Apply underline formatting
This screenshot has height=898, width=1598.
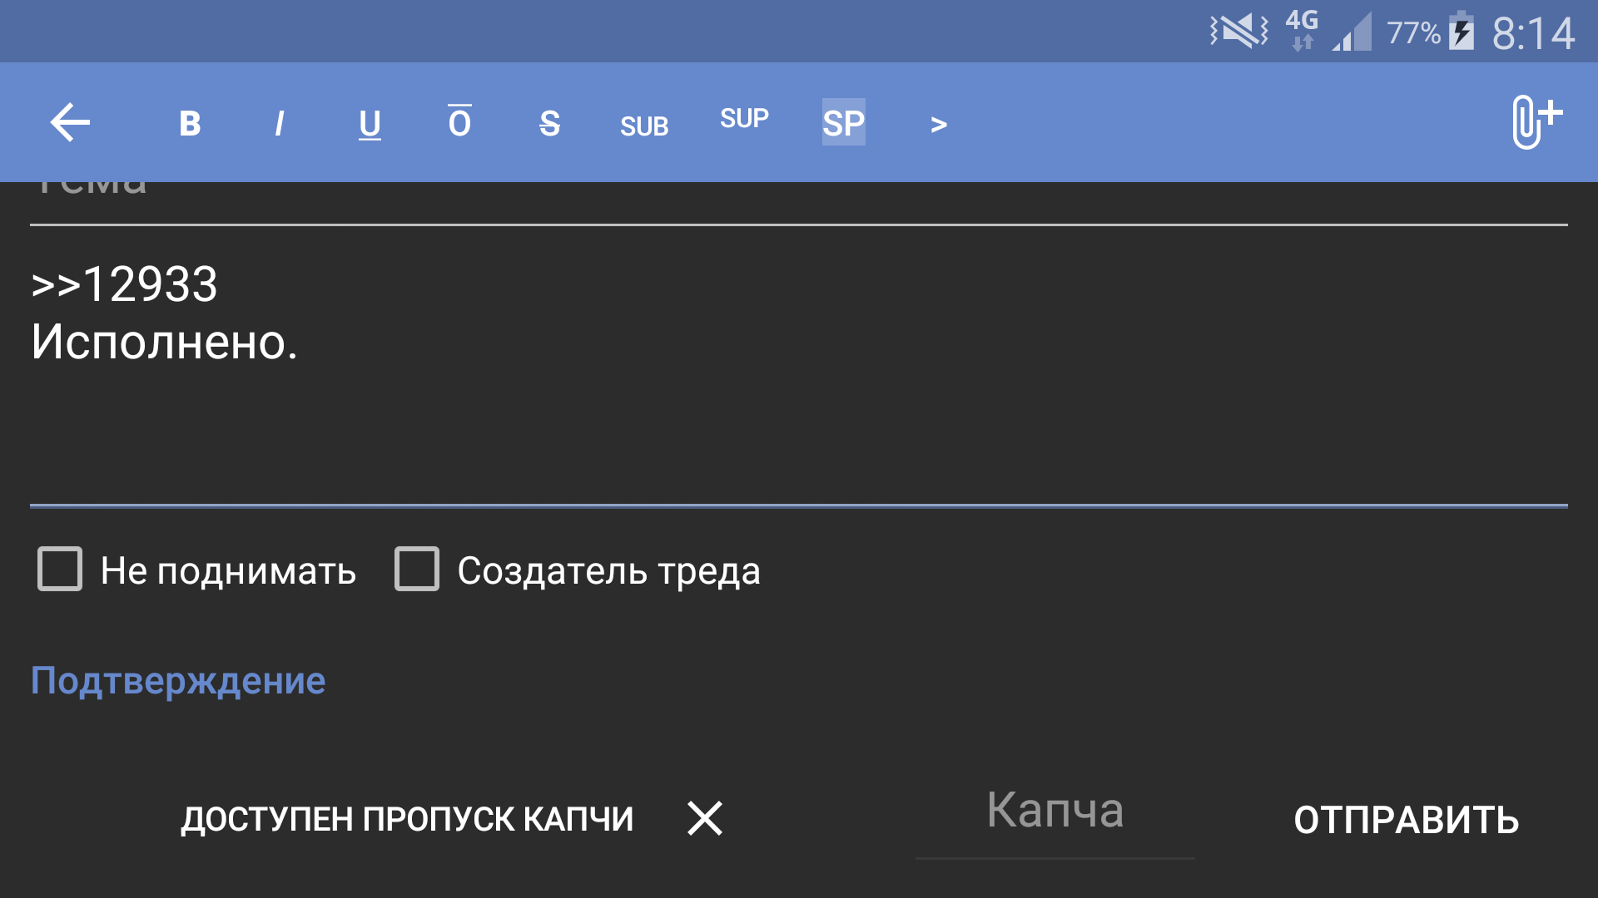coord(370,124)
